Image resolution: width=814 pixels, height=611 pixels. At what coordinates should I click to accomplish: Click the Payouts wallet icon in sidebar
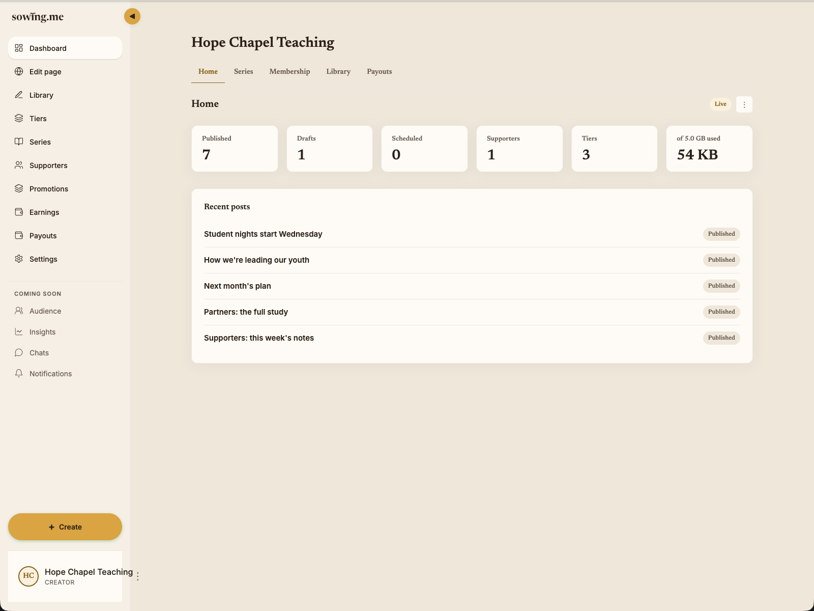tap(19, 235)
